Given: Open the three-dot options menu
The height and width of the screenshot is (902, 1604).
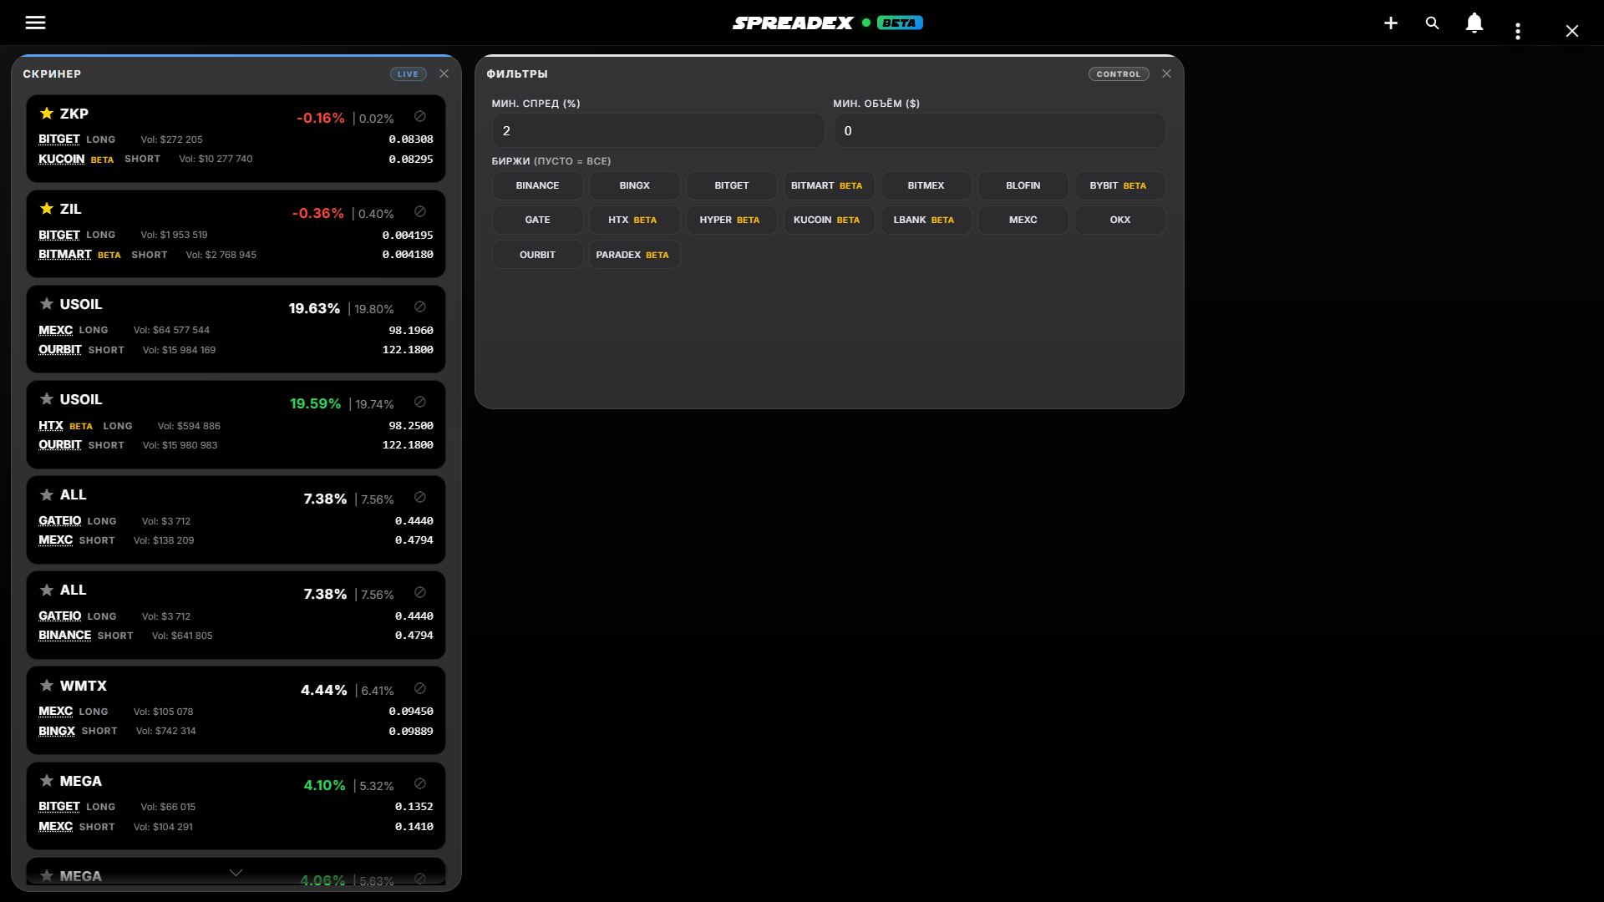Looking at the screenshot, I should pos(1517,31).
